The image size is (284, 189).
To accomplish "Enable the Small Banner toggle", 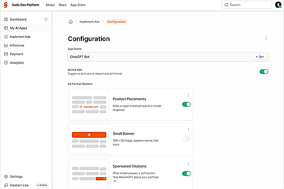I will pyautogui.click(x=186, y=139).
